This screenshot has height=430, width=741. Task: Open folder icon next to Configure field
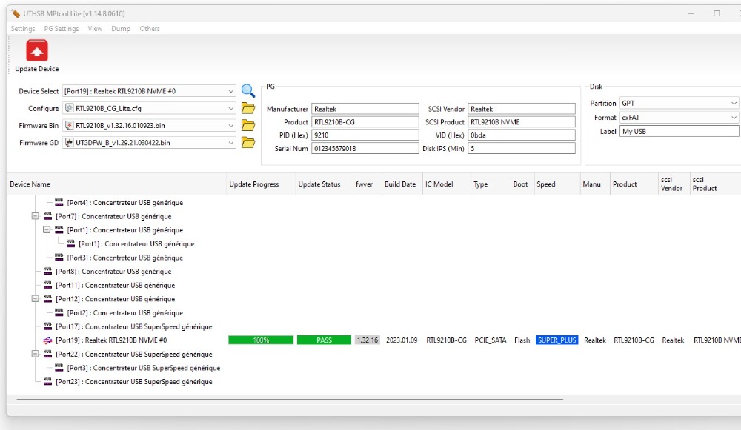(x=248, y=108)
